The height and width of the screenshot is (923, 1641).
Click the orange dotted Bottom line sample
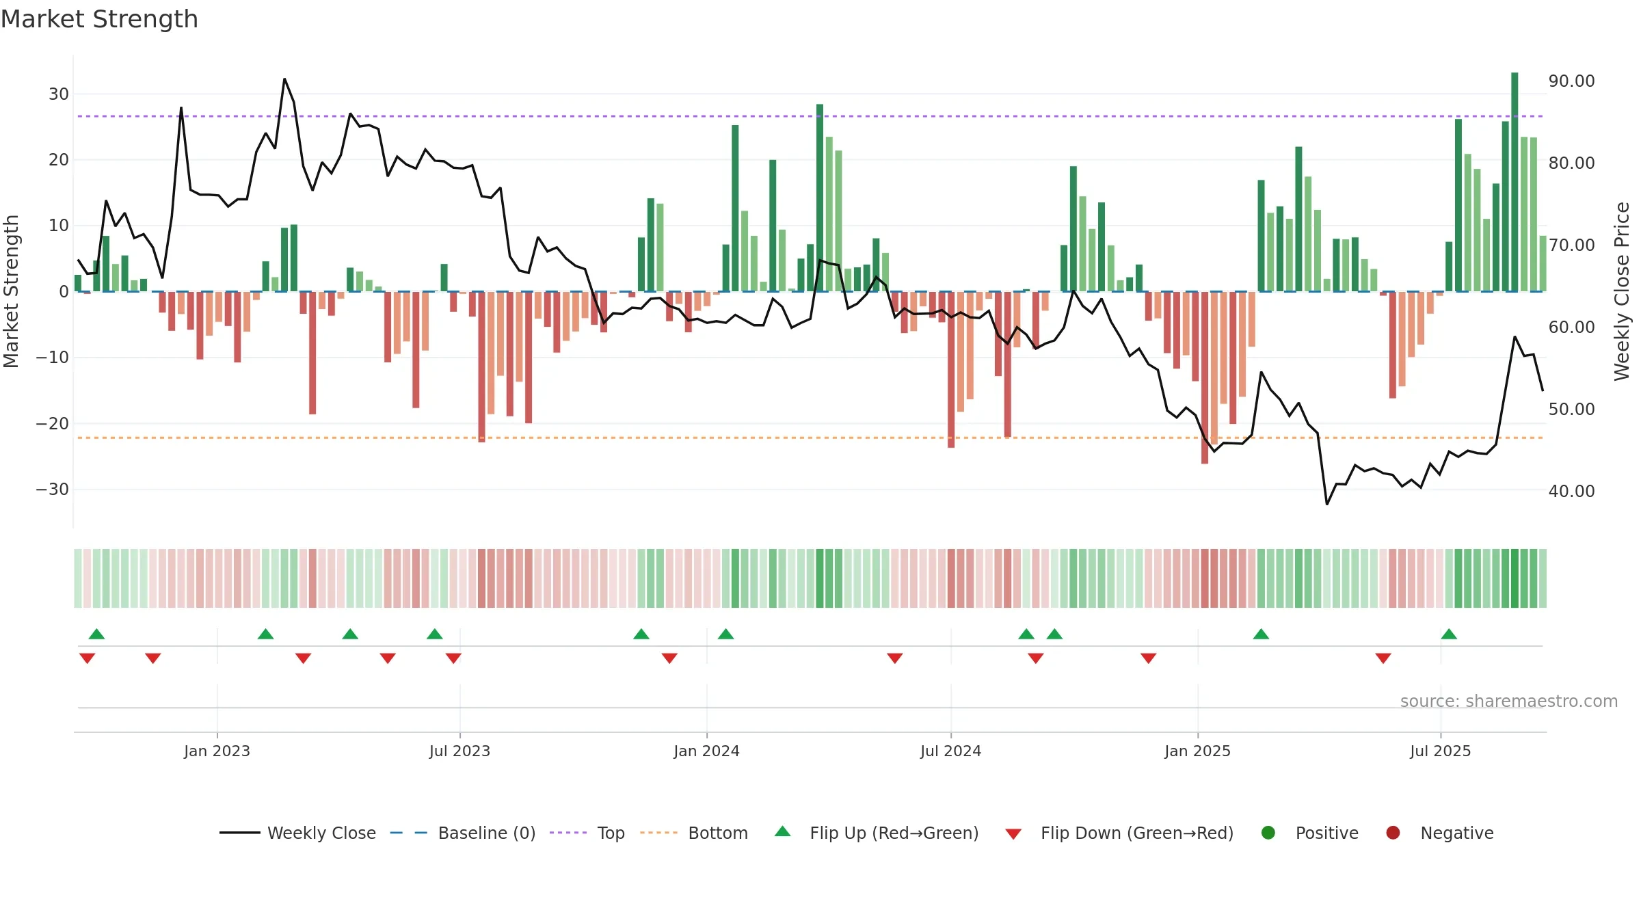659,833
